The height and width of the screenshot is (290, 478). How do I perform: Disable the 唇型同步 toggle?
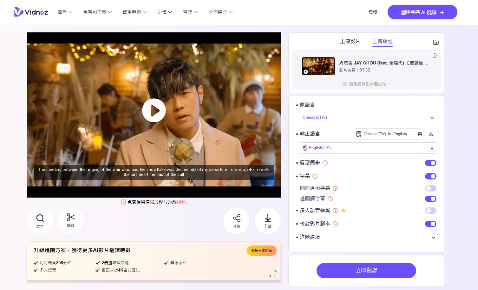(430, 163)
